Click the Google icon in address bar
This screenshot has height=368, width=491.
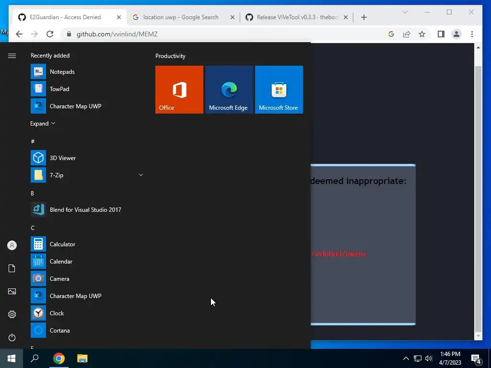[391, 34]
